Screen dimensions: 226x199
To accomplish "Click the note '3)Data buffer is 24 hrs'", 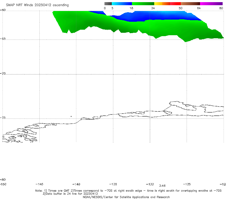I will pos(70,194).
